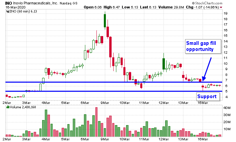The image size is (236, 142).
Task: Click the volume bars legend icon
Action: click(8, 107)
